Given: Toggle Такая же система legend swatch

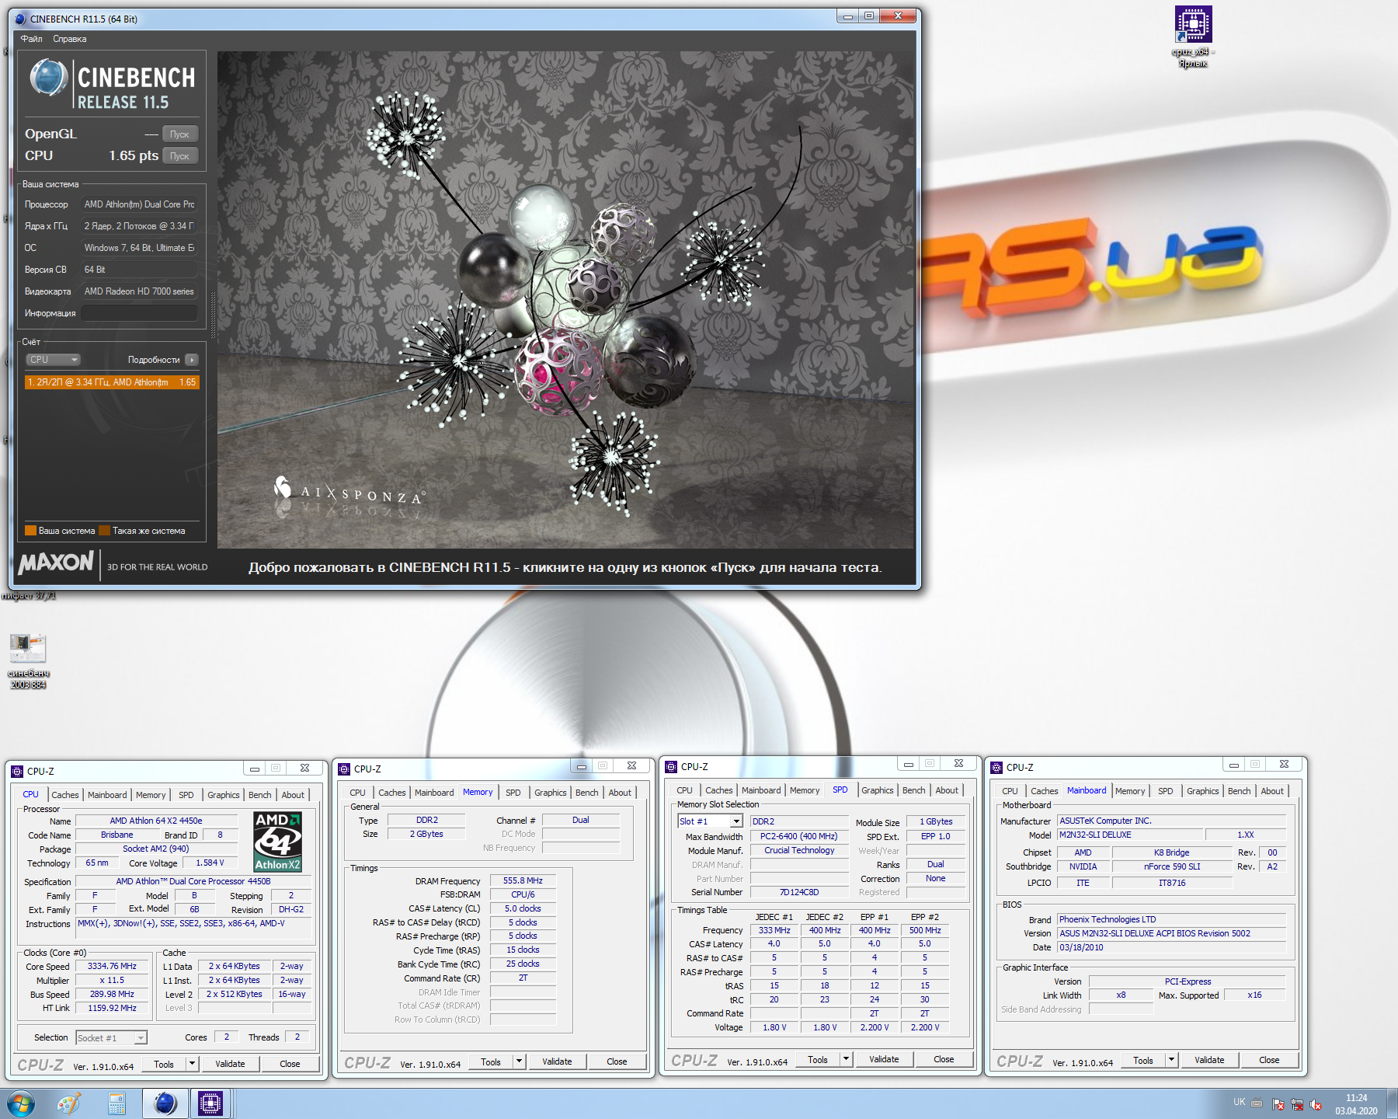Looking at the screenshot, I should (105, 531).
